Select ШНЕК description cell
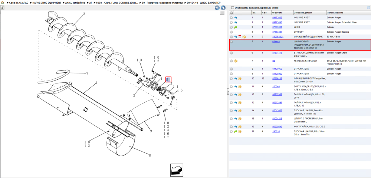 point(297,27)
